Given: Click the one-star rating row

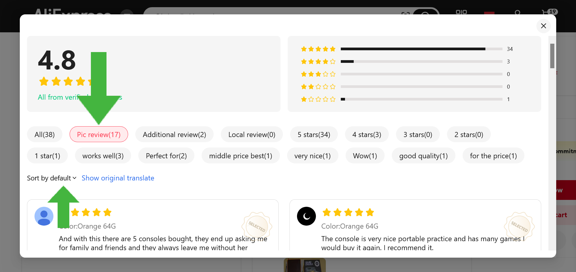Looking at the screenshot, I should pyautogui.click(x=421, y=99).
